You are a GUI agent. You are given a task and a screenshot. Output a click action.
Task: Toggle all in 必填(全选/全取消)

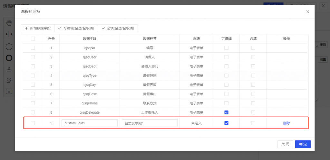(118, 28)
